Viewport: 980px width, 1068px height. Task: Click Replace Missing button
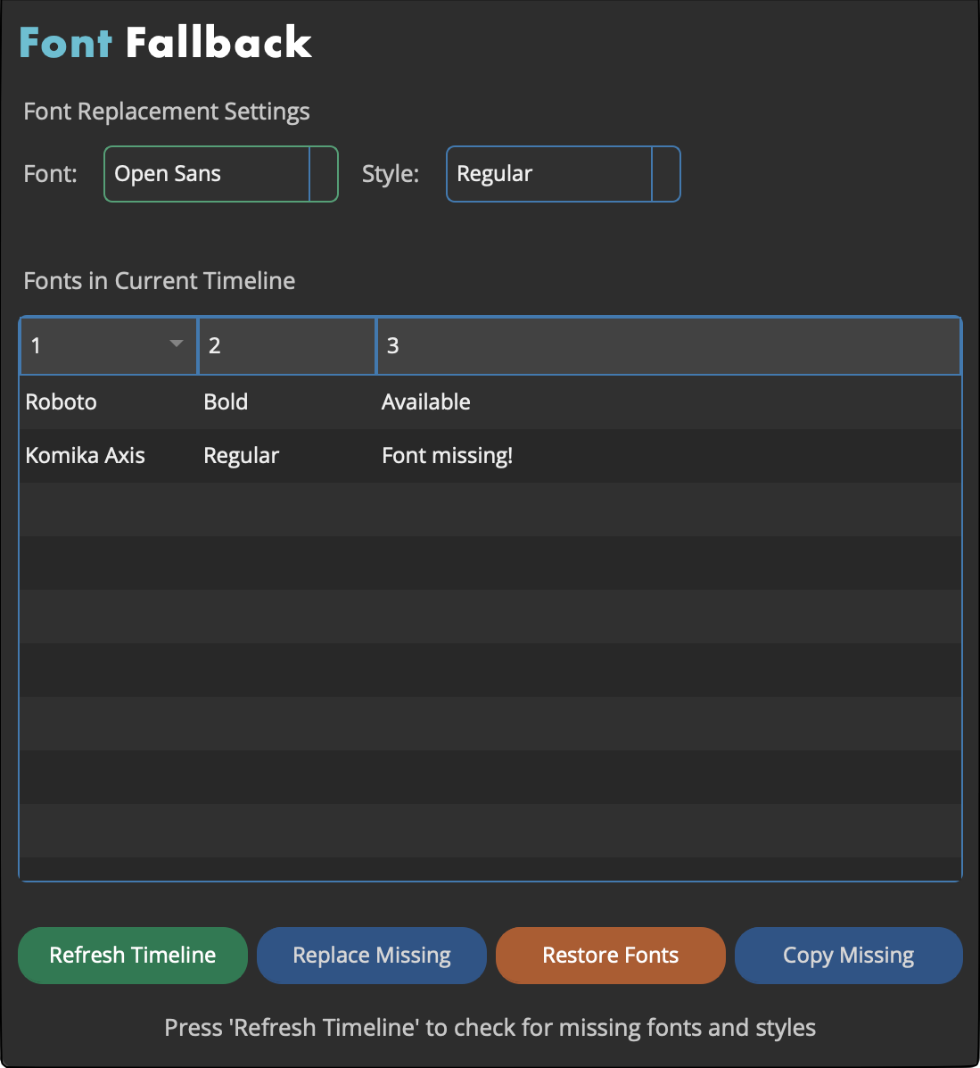[372, 955]
